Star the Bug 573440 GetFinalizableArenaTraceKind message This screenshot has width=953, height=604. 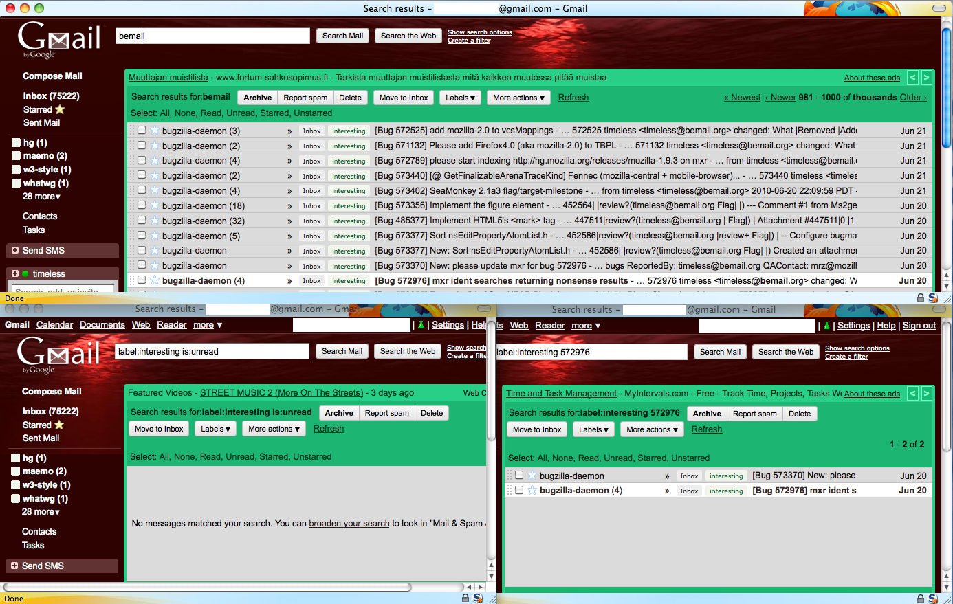(x=155, y=175)
